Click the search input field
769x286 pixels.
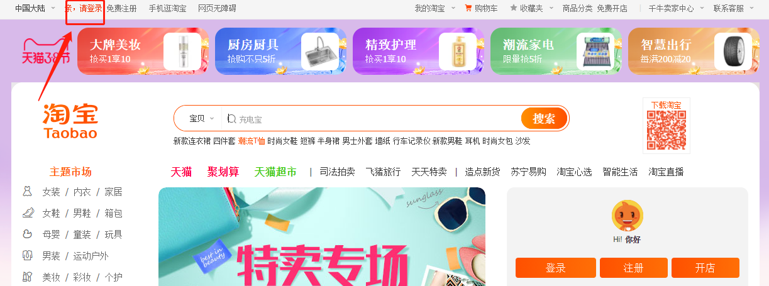371,118
